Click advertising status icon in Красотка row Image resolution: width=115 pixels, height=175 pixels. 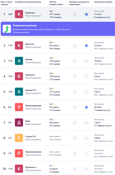point(75,45)
